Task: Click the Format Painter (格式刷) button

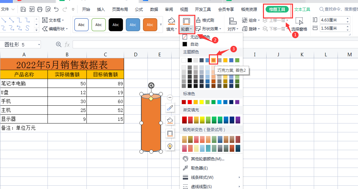Action: 205,20
